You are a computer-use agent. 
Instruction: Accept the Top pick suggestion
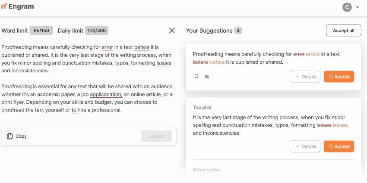(339, 146)
